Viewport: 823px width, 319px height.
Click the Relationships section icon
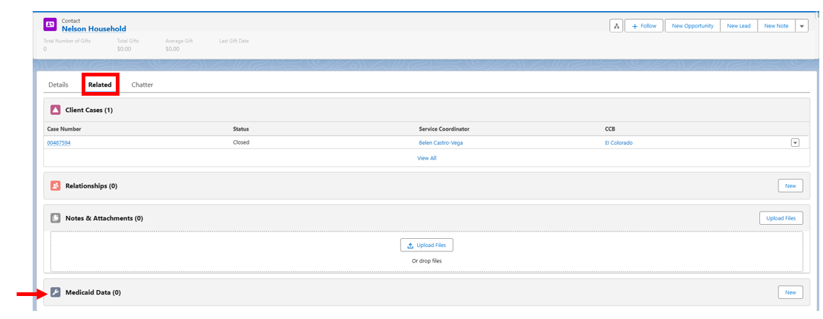[55, 185]
